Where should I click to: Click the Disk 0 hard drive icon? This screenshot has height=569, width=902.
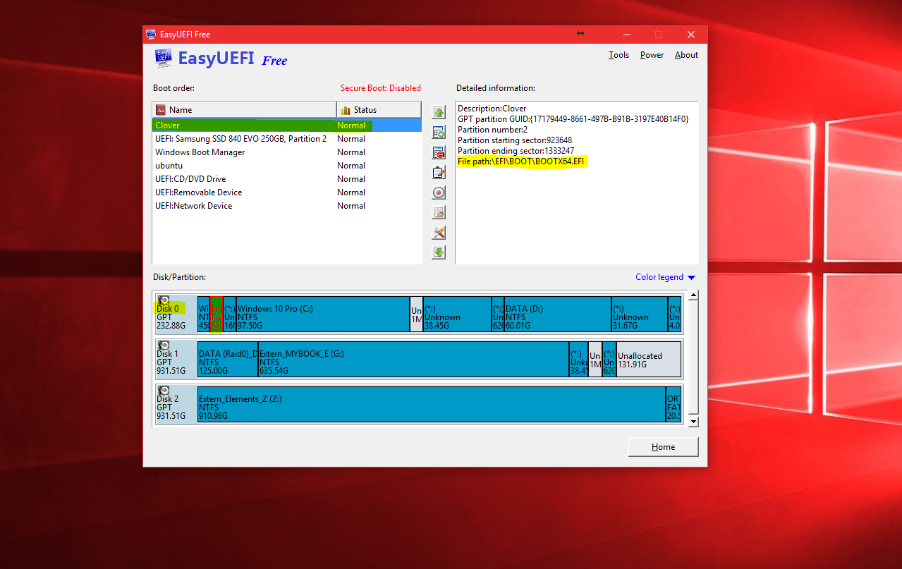(x=164, y=300)
